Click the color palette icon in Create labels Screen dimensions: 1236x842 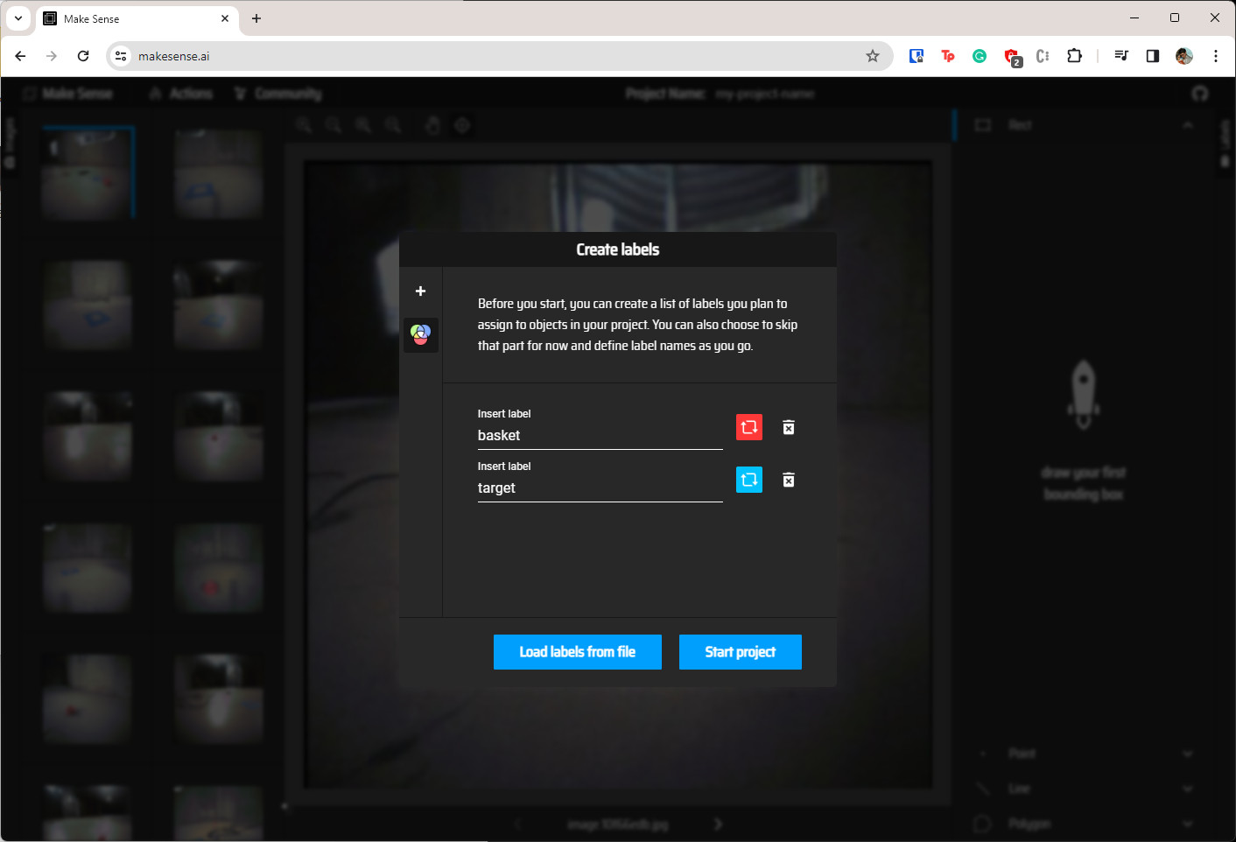pos(420,334)
